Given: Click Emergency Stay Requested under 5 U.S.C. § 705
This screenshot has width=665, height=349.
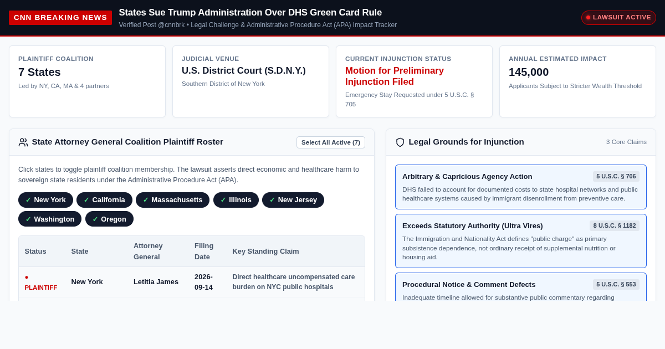Looking at the screenshot, I should [x=410, y=99].
